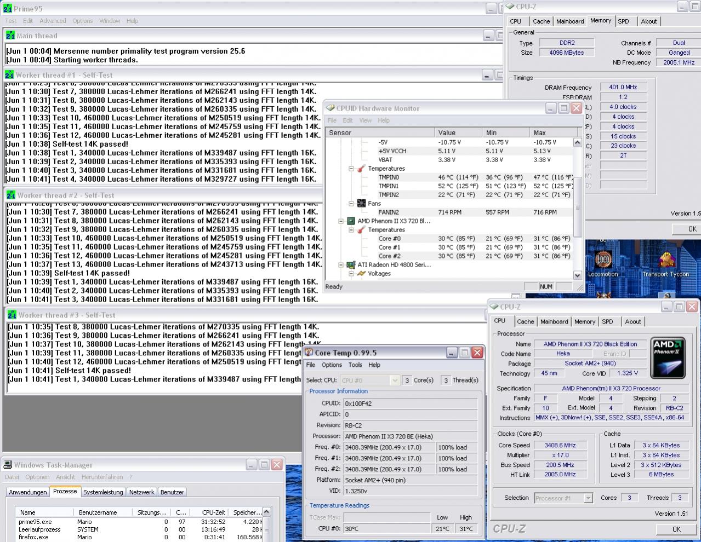Viewport: 701px width, 542px height.
Task: Select the VBAT voltage row
Action: point(449,159)
